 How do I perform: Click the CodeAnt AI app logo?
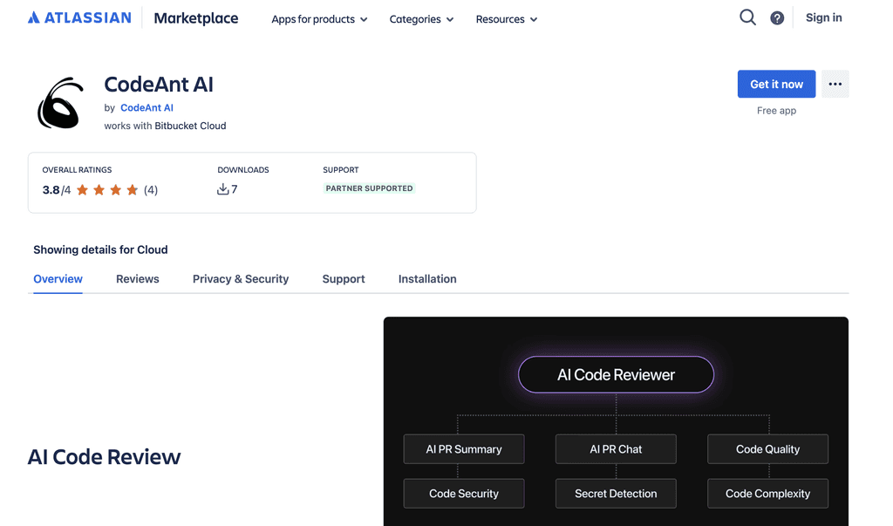coord(59,102)
